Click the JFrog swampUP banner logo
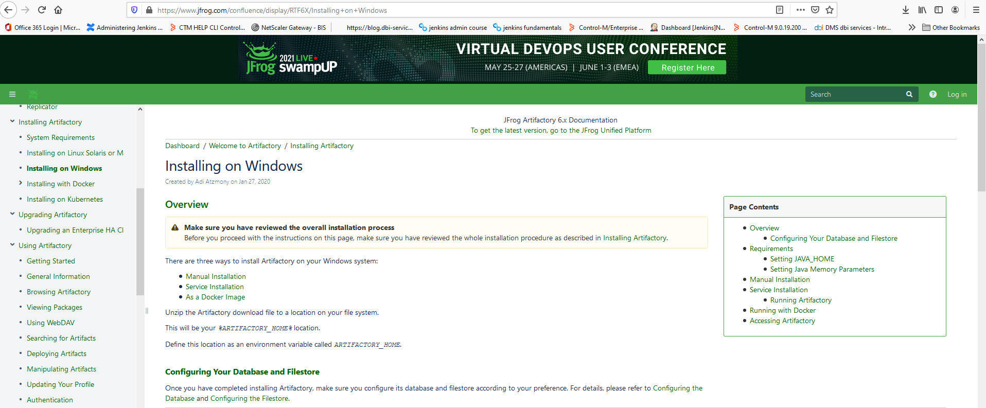The height and width of the screenshot is (408, 986). point(291,59)
